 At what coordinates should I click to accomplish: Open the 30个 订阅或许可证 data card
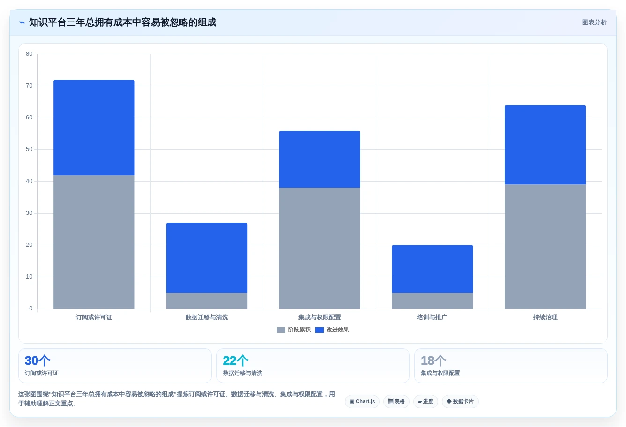115,366
